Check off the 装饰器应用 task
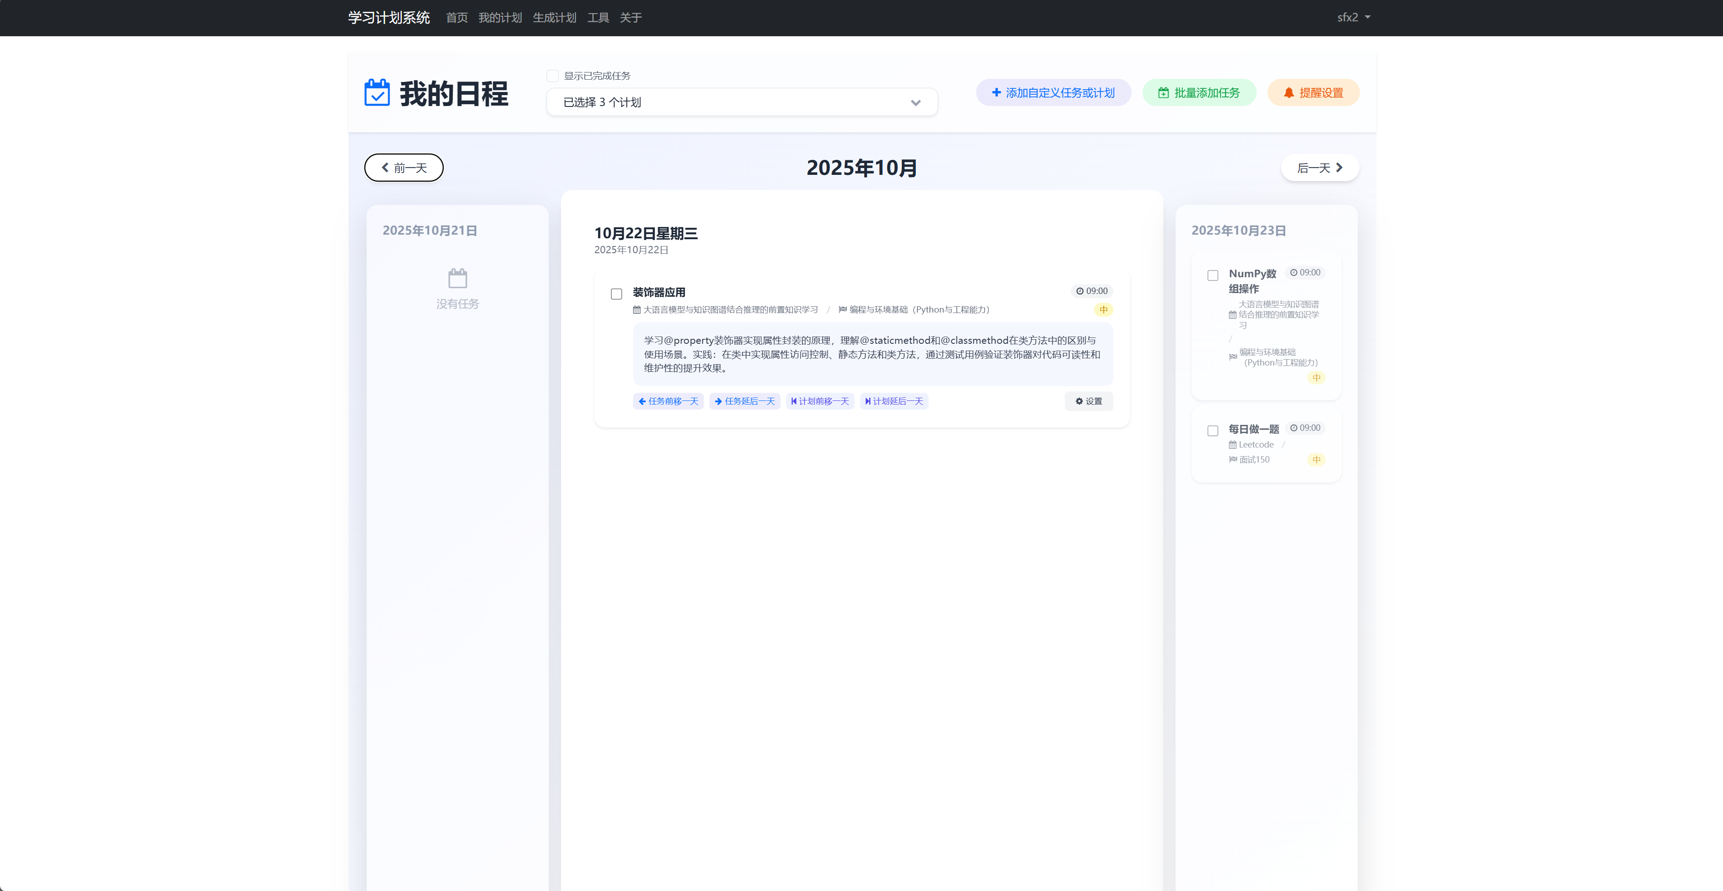Screen dimensions: 1723x891 click(x=616, y=294)
